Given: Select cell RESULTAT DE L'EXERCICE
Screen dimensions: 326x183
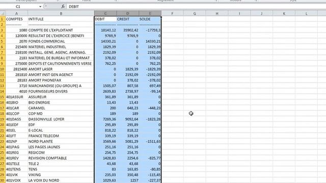Looking at the screenshot, I should (x=61, y=36).
